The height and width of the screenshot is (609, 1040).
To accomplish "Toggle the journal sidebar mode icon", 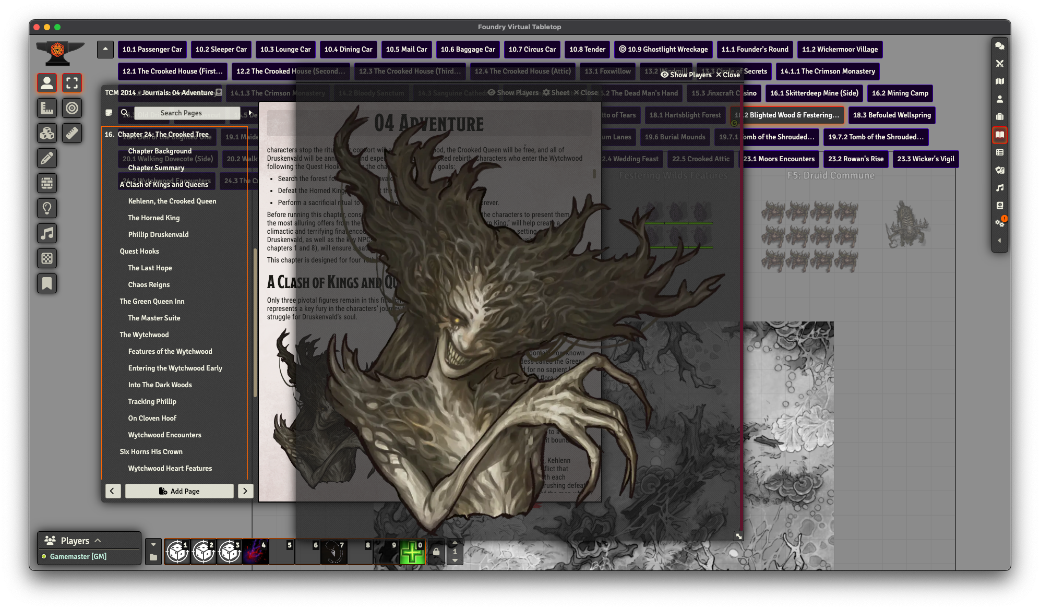I will pyautogui.click(x=109, y=113).
